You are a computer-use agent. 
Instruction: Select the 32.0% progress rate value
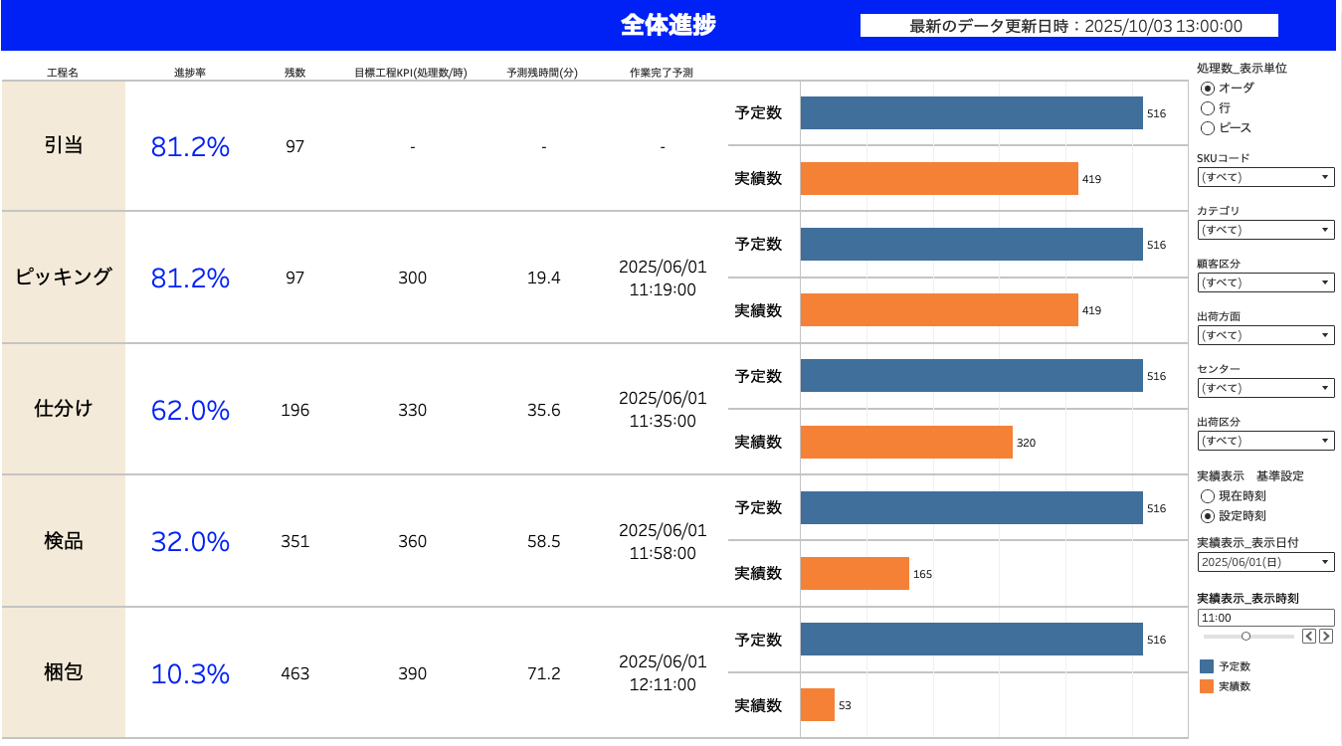[190, 542]
